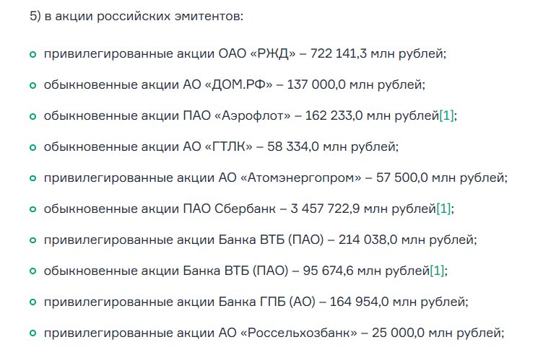Click the amount 3 457 722,9 млн рублей

[363, 209]
